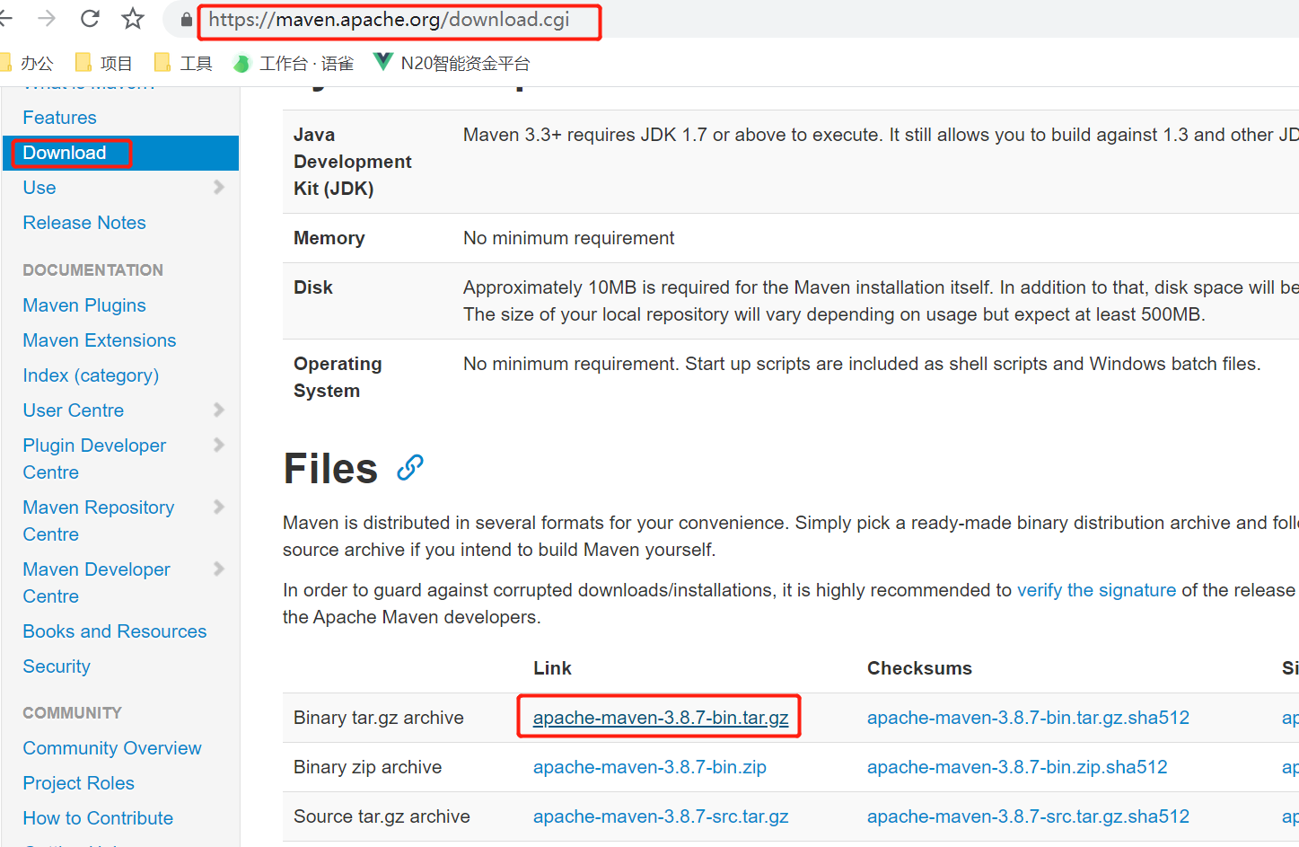The image size is (1299, 847).
Task: Expand Maven Repository Centre submenu arrow
Action: coord(218,507)
